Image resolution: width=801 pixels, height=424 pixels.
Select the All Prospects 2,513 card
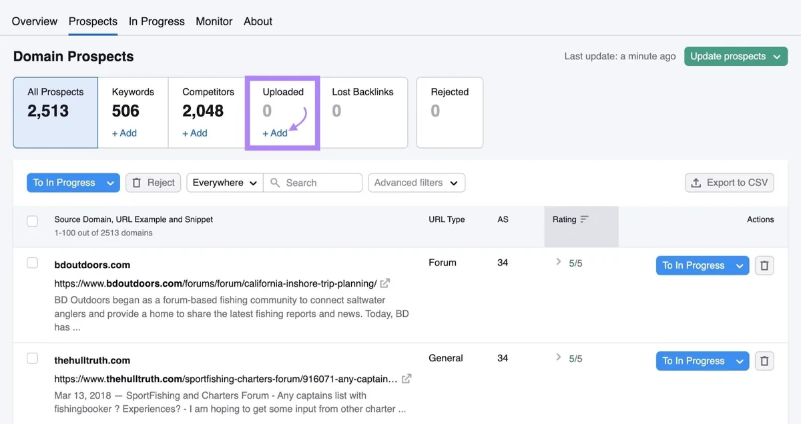55,112
